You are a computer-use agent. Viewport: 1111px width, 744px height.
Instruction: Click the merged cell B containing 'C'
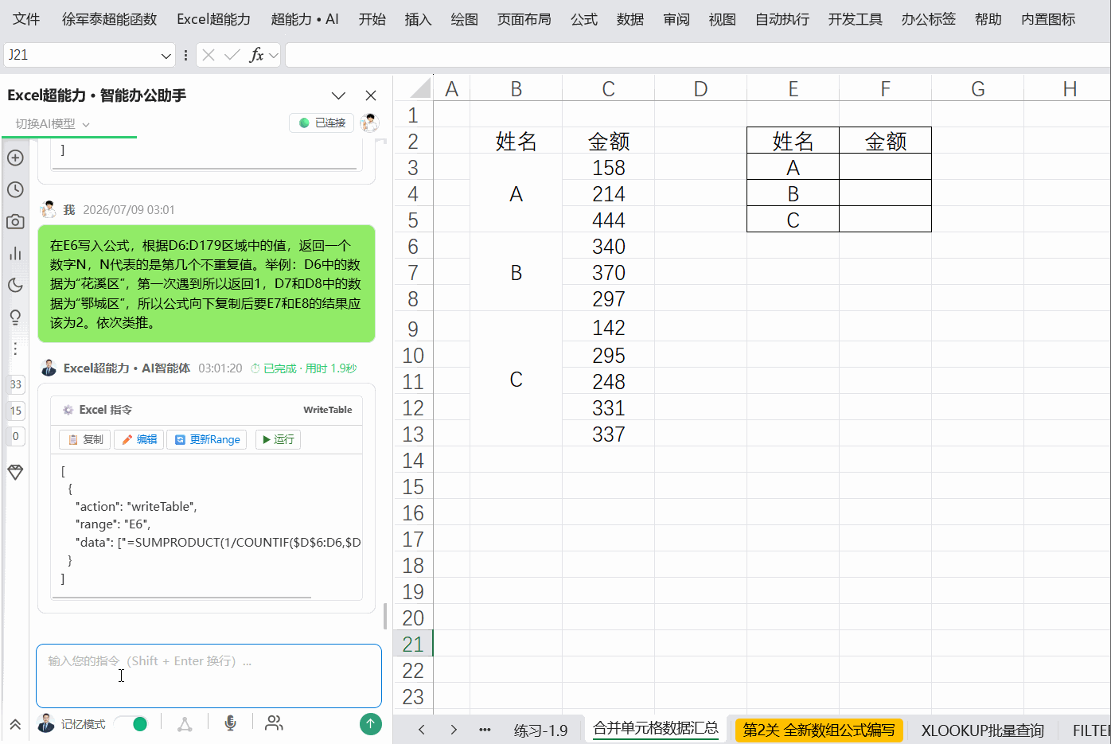coord(516,380)
